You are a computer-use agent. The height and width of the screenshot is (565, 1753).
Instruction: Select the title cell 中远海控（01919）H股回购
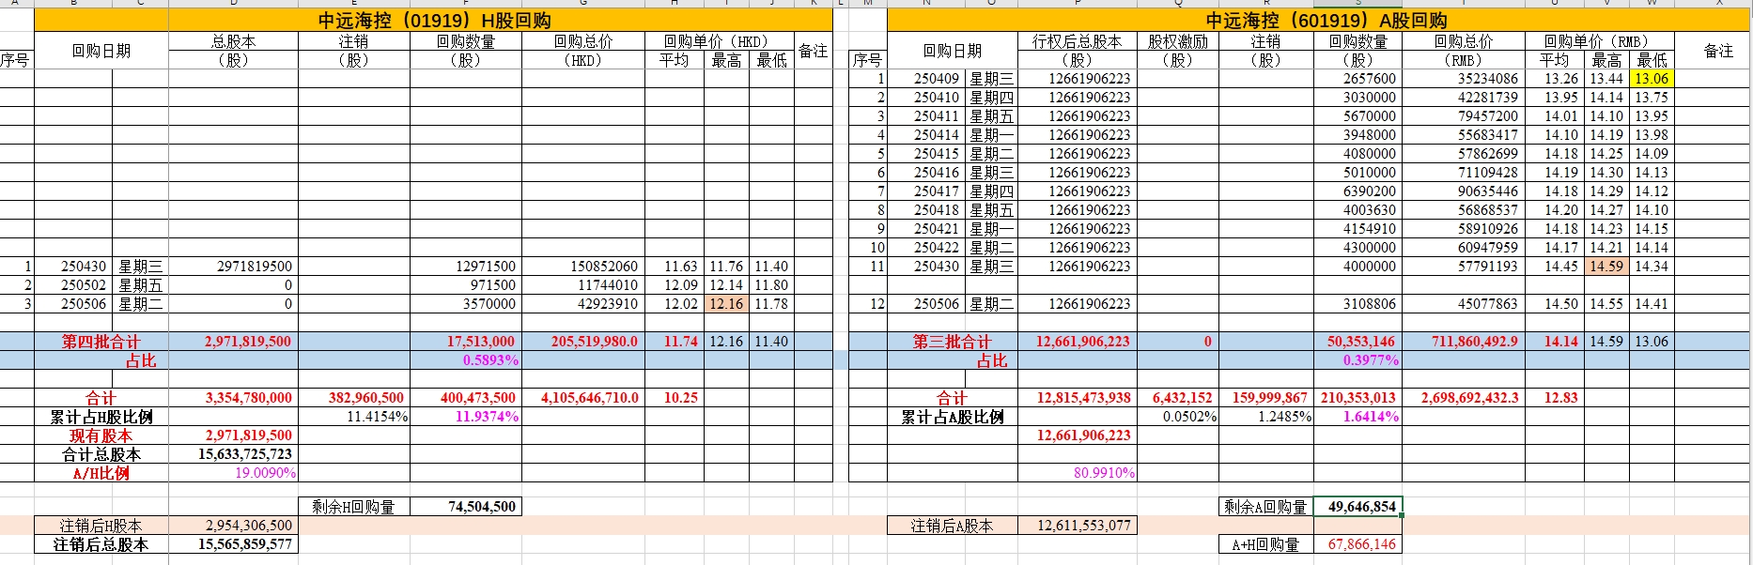(433, 21)
